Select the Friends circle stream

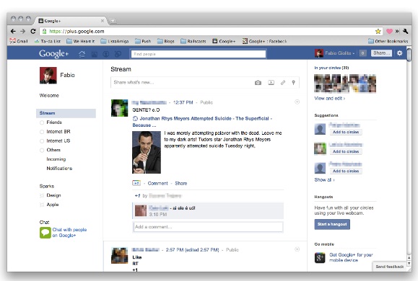click(x=54, y=122)
